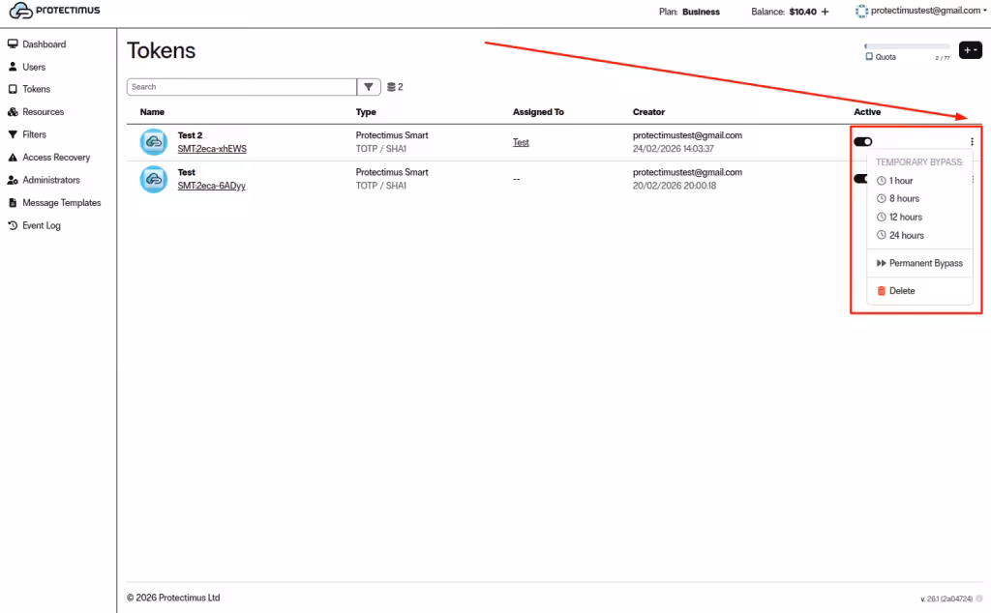Viewport: 991px width, 613px height.
Task: Click the Assigned To column header
Action: (x=538, y=112)
